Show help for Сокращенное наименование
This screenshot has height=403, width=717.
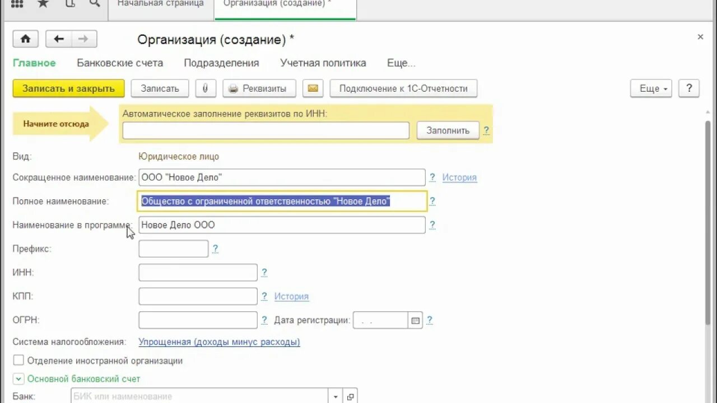pyautogui.click(x=432, y=177)
